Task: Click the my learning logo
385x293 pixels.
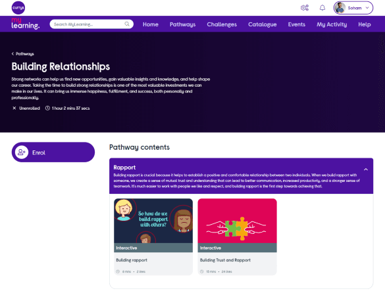Action: click(x=25, y=24)
